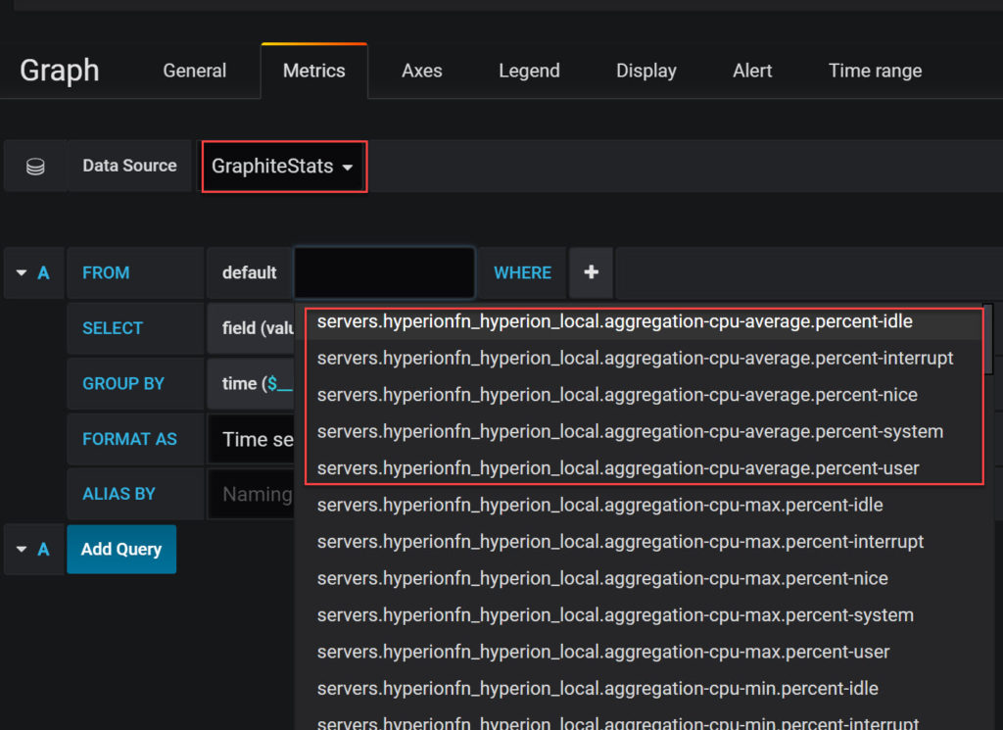The width and height of the screenshot is (1003, 730).
Task: Open the General tab
Action: [x=195, y=71]
